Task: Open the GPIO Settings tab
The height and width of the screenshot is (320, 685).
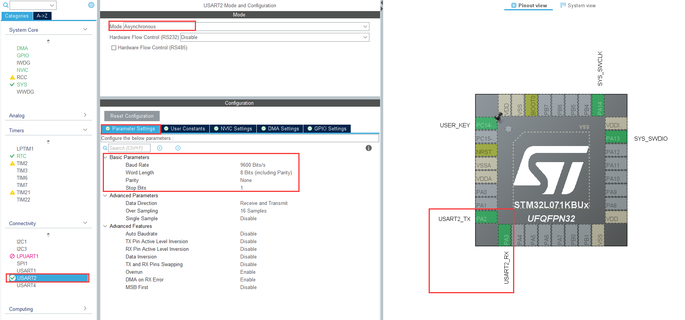Action: coord(327,128)
